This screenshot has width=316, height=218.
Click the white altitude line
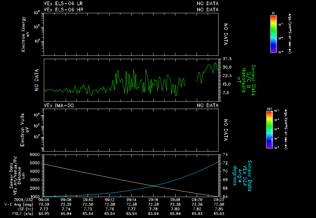pos(131,180)
